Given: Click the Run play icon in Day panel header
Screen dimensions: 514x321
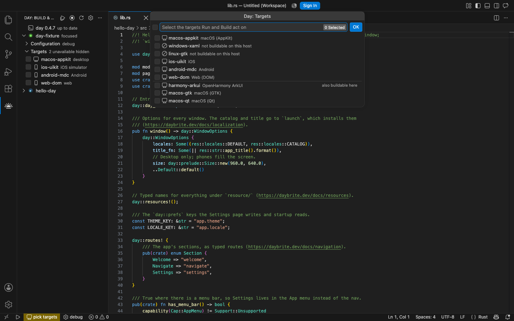Looking at the screenshot, I should pyautogui.click(x=63, y=18).
